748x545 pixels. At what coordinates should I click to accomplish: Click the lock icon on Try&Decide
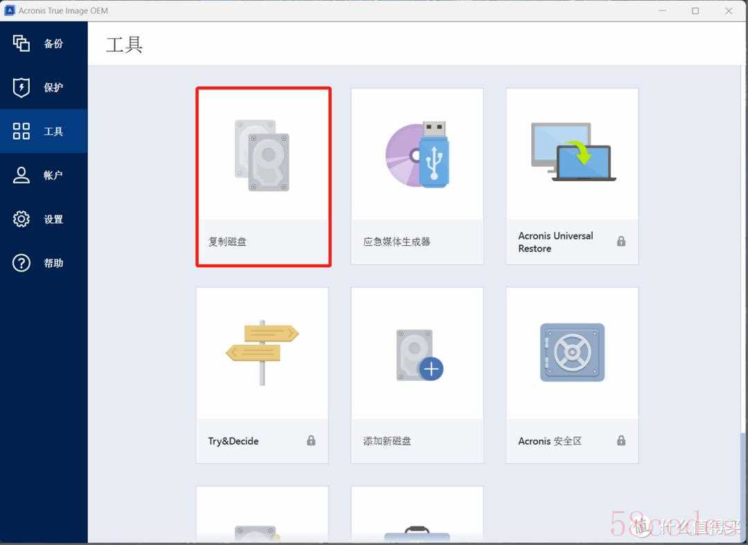(x=311, y=440)
